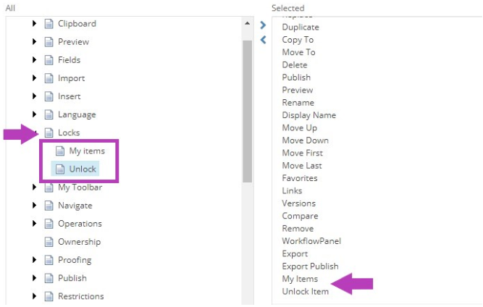Select Duplicate in the Selected list
This screenshot has width=483, height=307.
(x=301, y=27)
